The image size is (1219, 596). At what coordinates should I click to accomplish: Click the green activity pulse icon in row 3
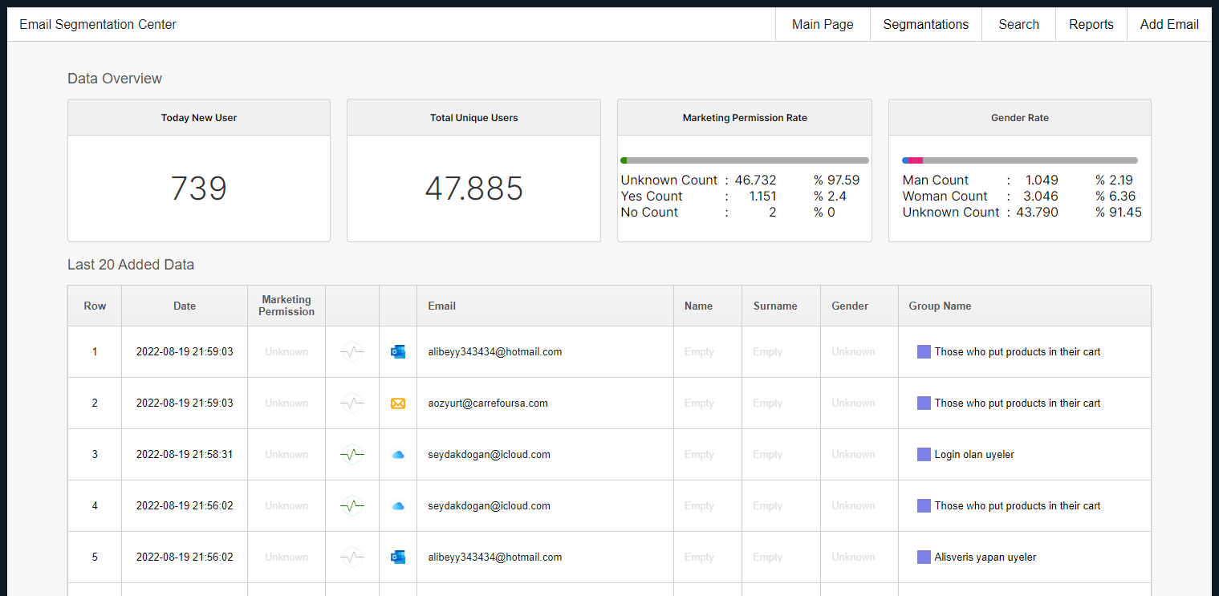[x=351, y=455]
